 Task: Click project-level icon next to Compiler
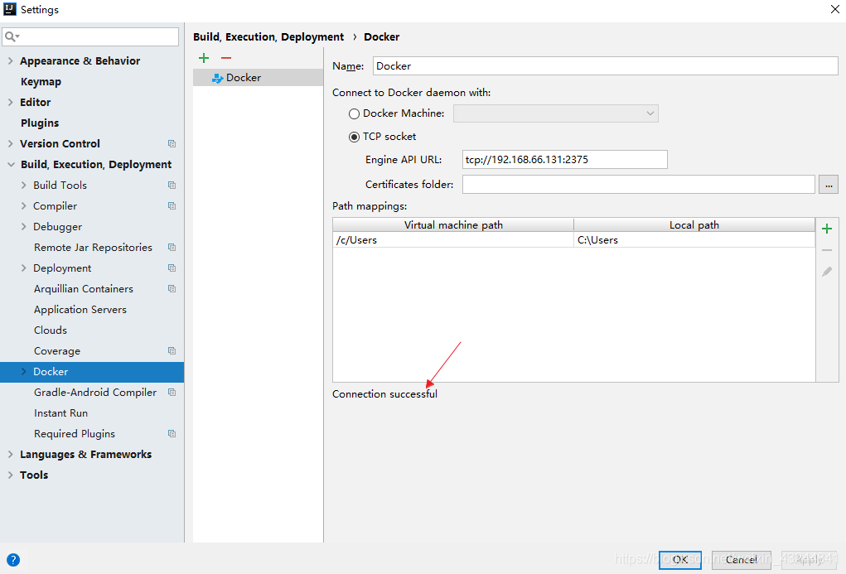[x=172, y=205]
